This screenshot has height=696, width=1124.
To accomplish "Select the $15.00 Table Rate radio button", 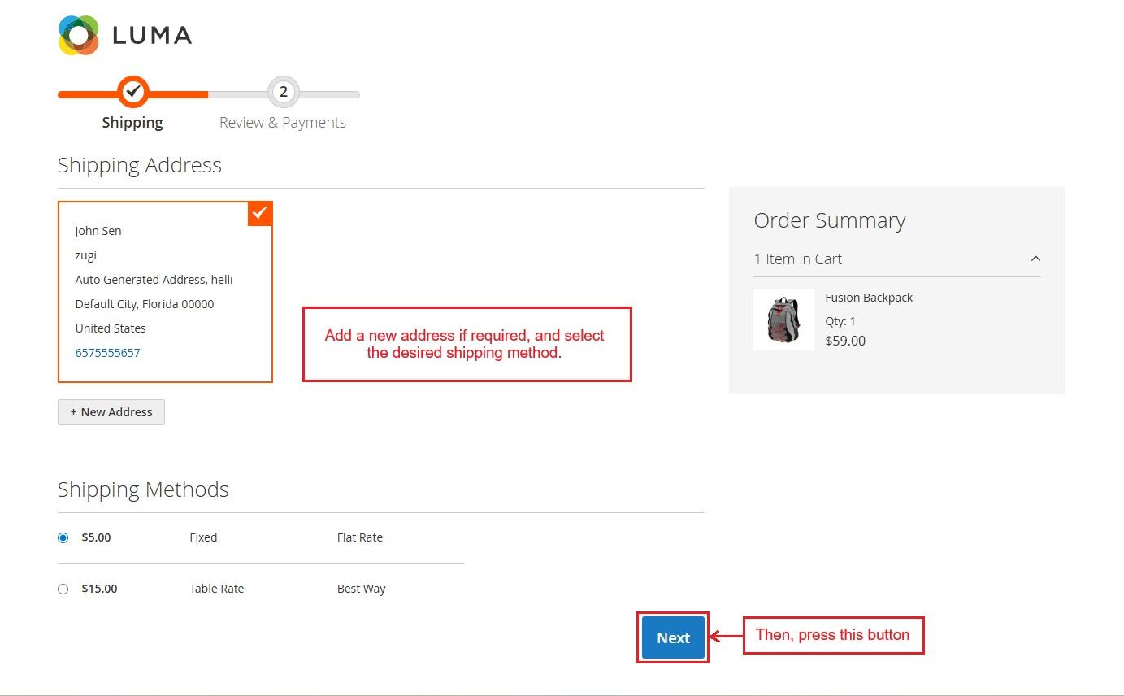I will [x=63, y=589].
